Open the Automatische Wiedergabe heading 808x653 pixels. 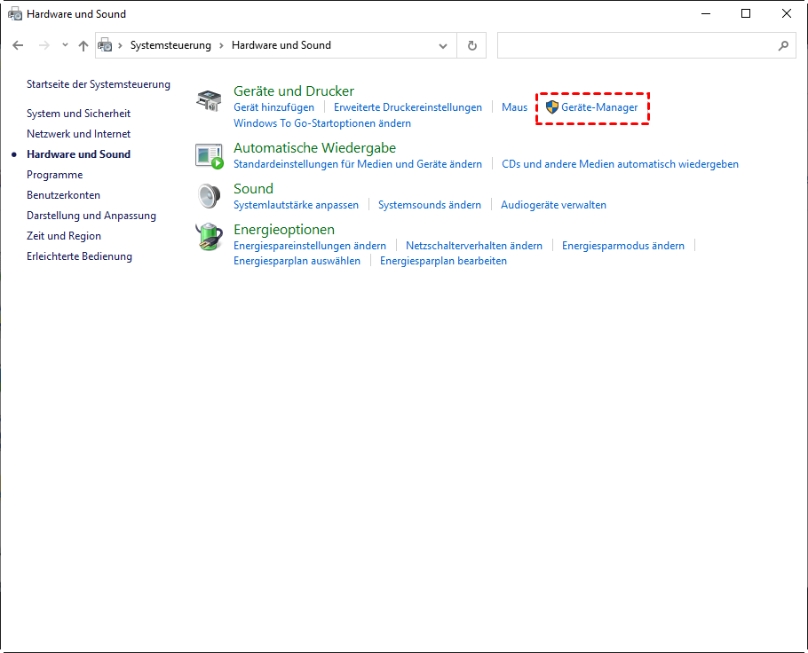[314, 148]
